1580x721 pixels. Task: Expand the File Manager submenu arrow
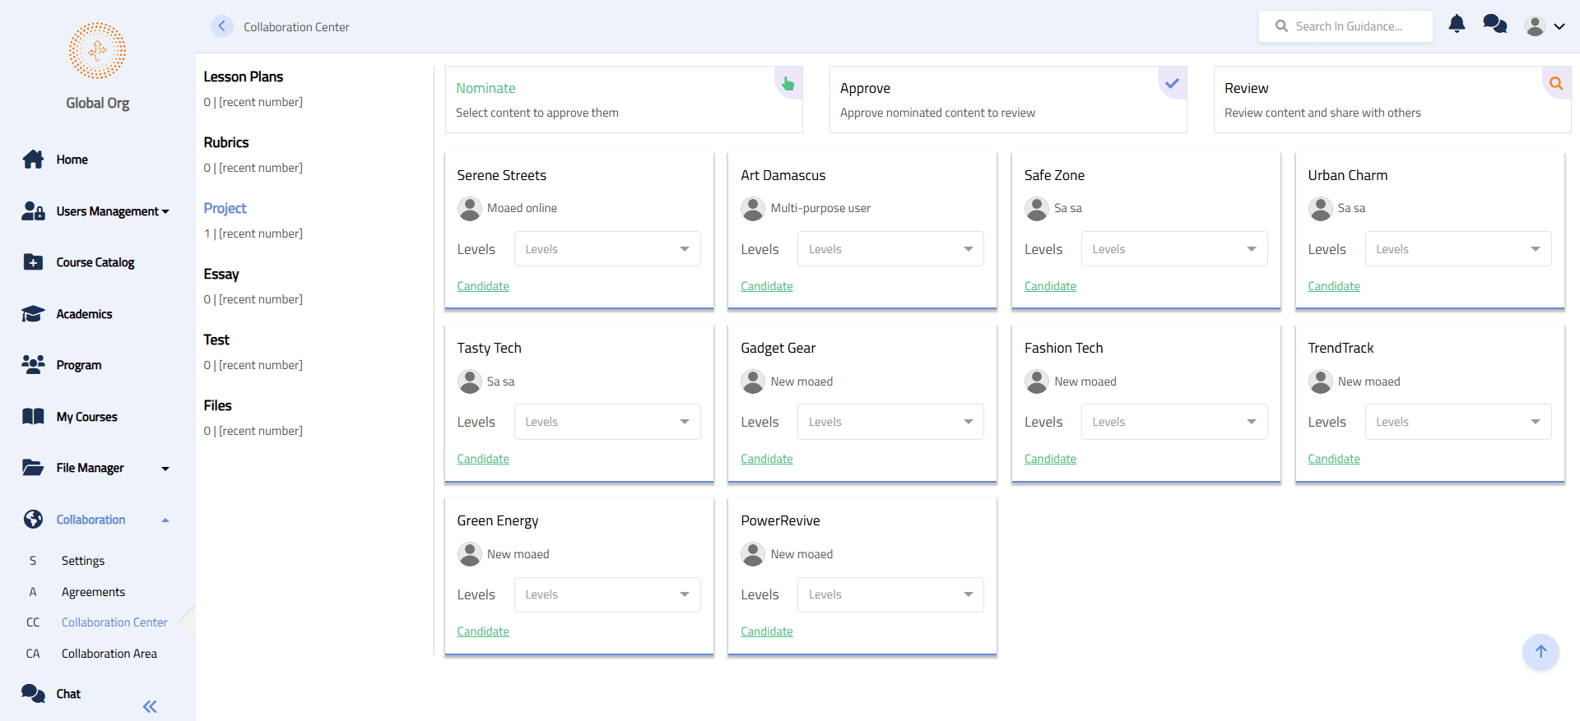click(x=165, y=469)
